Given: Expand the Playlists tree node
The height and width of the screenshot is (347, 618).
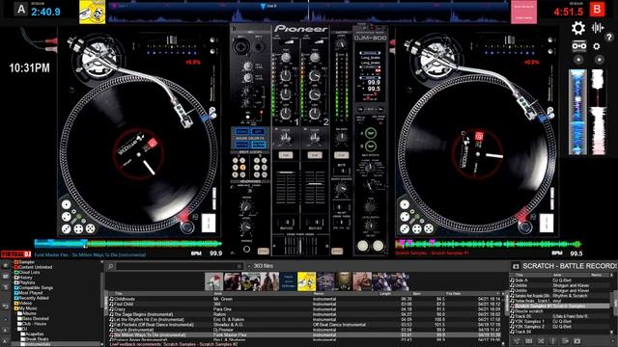Looking at the screenshot, I should [13, 282].
